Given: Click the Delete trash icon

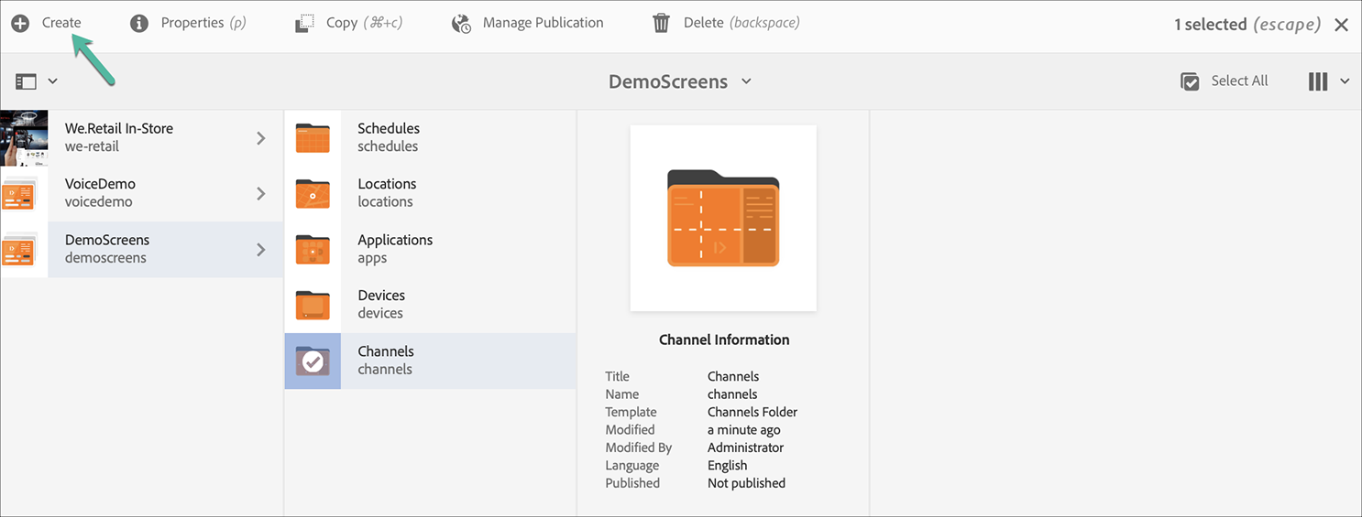Looking at the screenshot, I should click(661, 23).
